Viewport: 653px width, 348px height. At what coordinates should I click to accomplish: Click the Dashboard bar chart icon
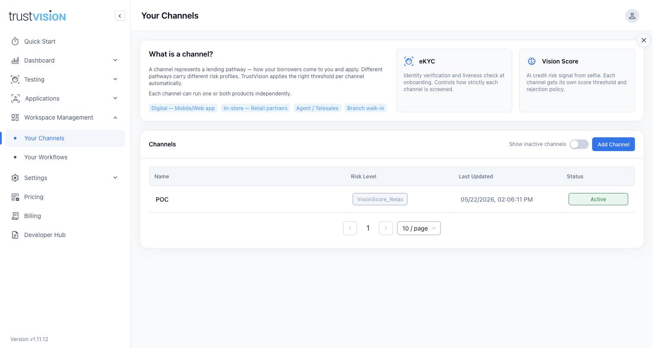coord(15,60)
